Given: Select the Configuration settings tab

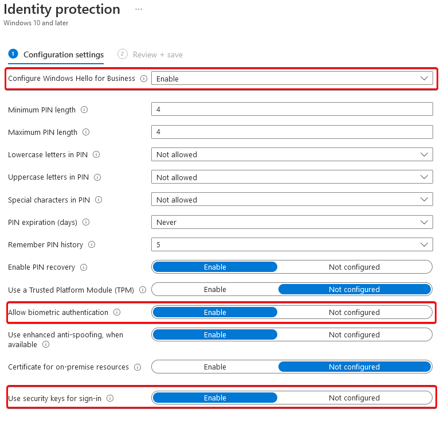Looking at the screenshot, I should (56, 55).
